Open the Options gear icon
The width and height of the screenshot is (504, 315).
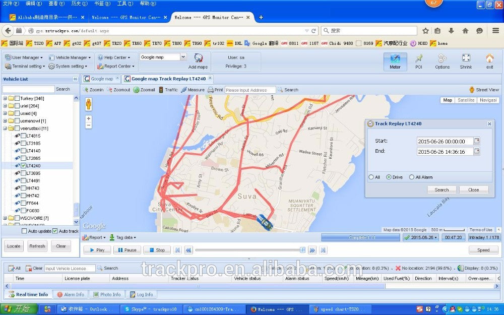pyautogui.click(x=442, y=59)
